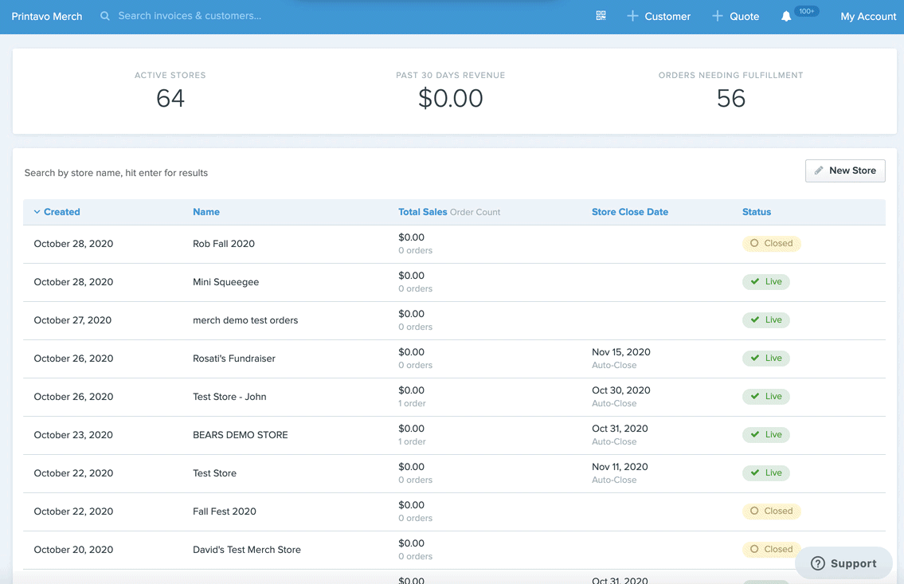The height and width of the screenshot is (584, 904).
Task: Open the Mini Squeegee store
Action: click(x=225, y=282)
